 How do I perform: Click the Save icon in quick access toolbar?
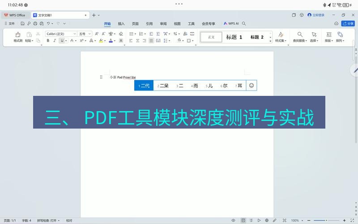pos(22,23)
